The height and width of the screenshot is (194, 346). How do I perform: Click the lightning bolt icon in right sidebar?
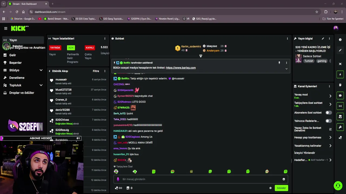(340, 74)
